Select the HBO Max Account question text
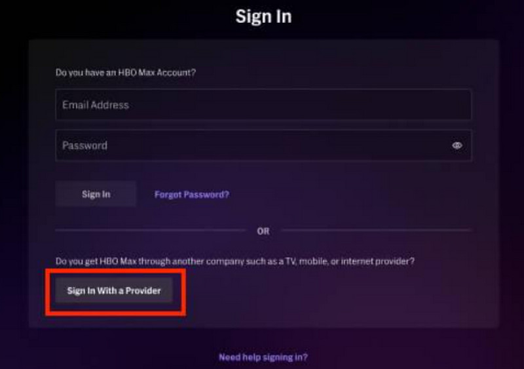This screenshot has height=369, width=524. pos(126,73)
